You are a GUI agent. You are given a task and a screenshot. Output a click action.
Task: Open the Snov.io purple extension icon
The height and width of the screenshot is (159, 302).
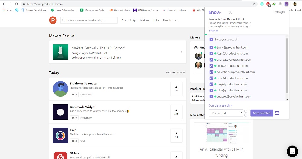coord(286,4)
